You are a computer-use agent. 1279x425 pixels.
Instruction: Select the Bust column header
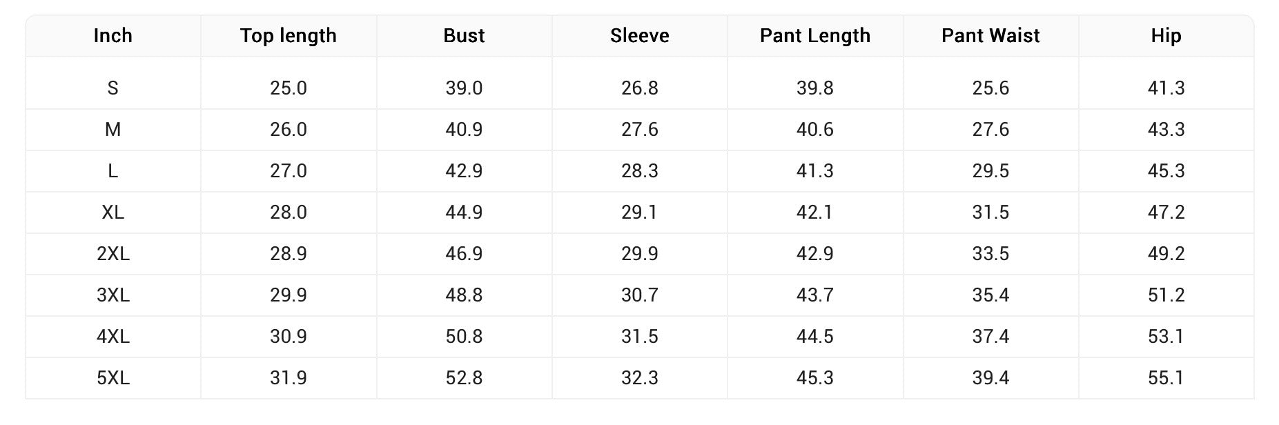pyautogui.click(x=464, y=36)
